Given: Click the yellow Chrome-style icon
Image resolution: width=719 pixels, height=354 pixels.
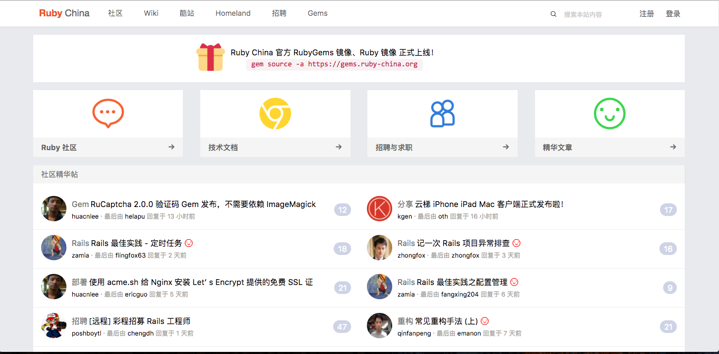Looking at the screenshot, I should (275, 114).
